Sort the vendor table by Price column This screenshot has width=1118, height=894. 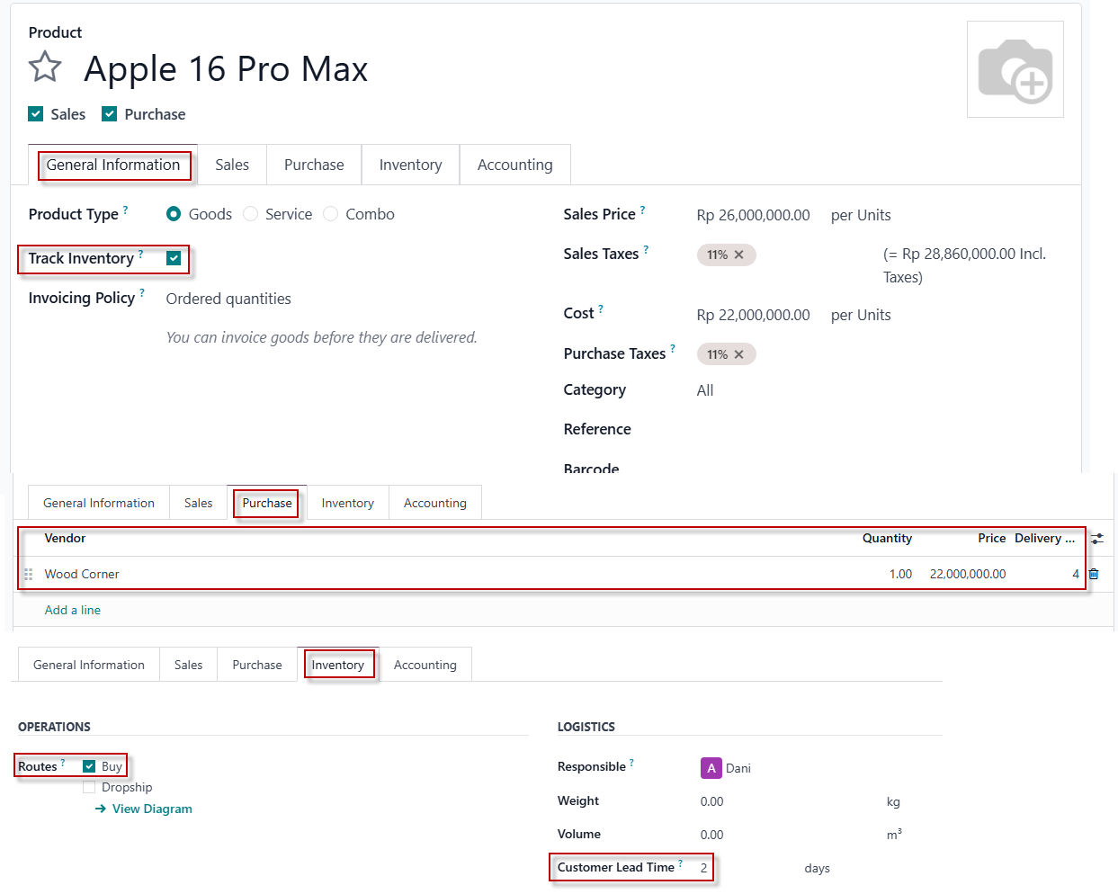click(991, 538)
